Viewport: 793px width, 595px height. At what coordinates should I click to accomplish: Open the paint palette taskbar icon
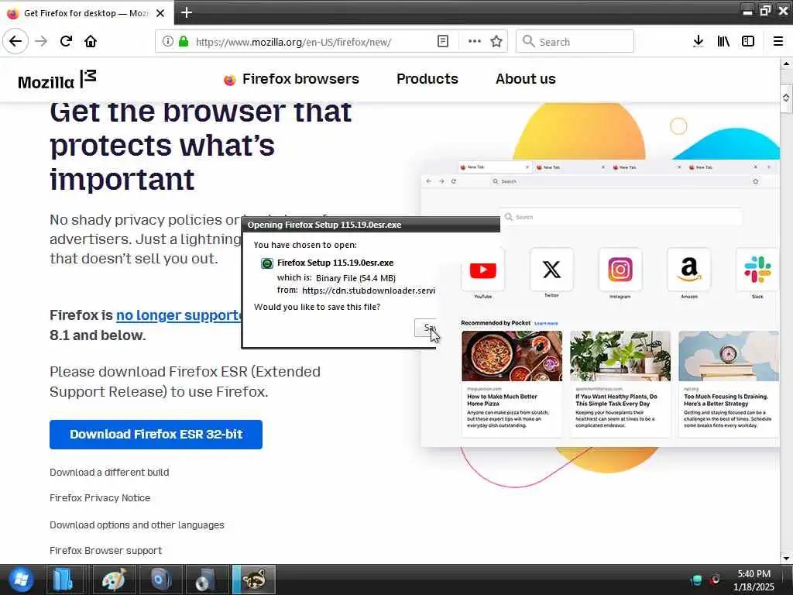[113, 580]
